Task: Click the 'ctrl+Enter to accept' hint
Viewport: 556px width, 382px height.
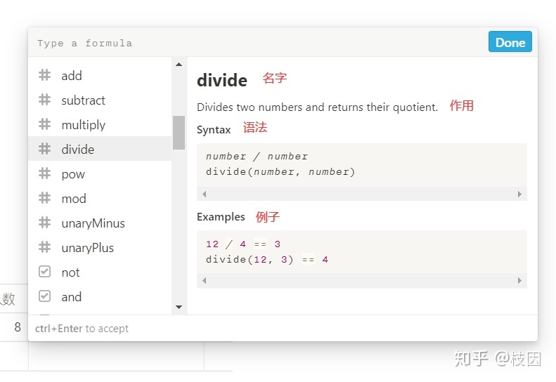Action: click(x=82, y=329)
